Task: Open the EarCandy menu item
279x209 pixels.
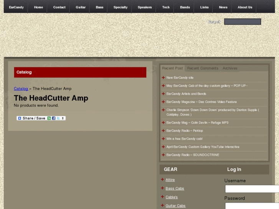Action: (x=16, y=7)
